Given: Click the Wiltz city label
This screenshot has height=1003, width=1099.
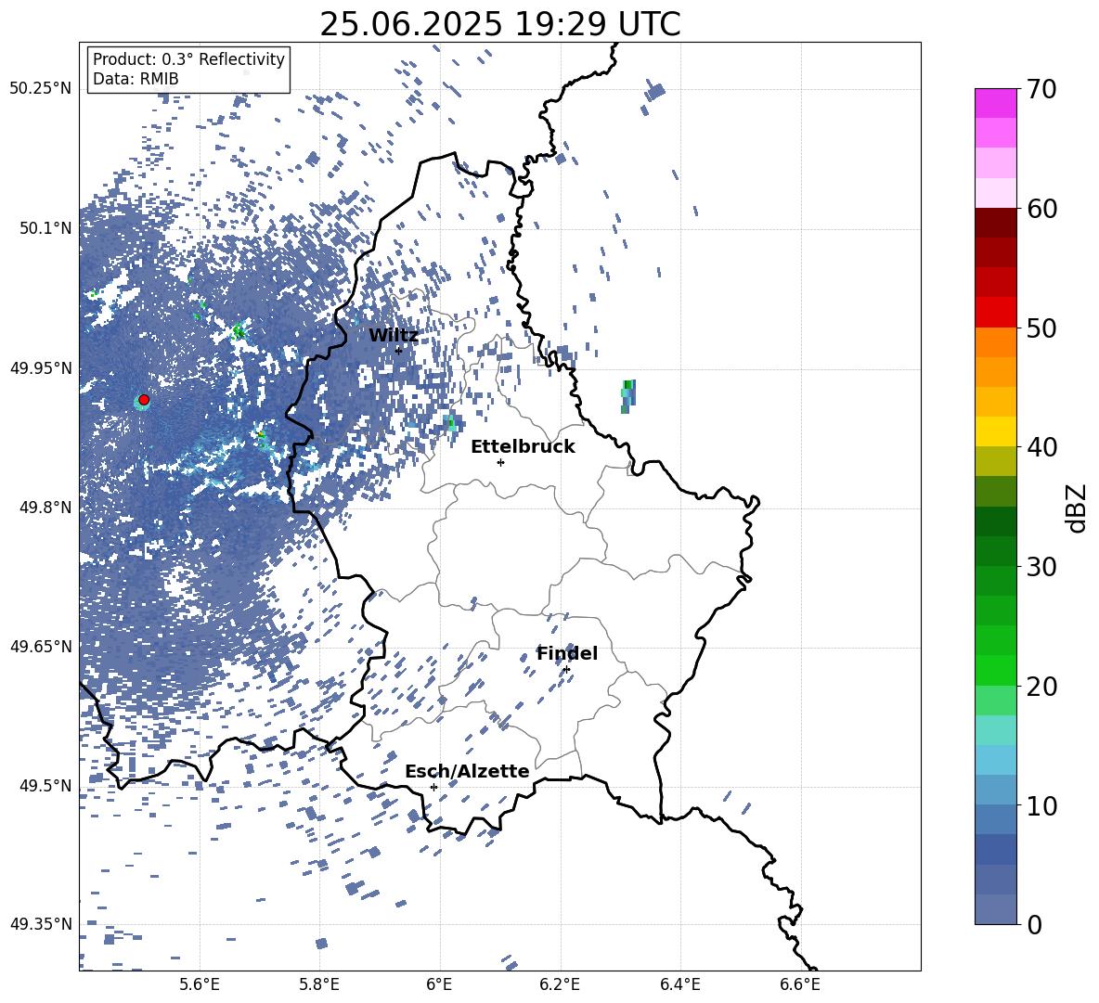Looking at the screenshot, I should point(394,336).
